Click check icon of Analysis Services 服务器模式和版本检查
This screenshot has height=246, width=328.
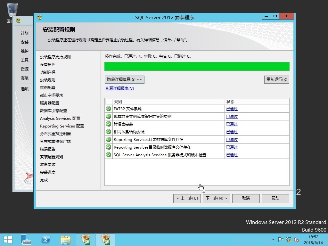click(x=109, y=155)
